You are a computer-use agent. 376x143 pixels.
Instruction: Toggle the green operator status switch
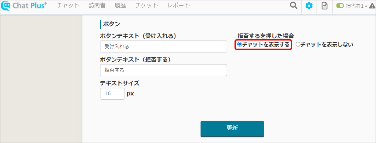[x=340, y=6]
